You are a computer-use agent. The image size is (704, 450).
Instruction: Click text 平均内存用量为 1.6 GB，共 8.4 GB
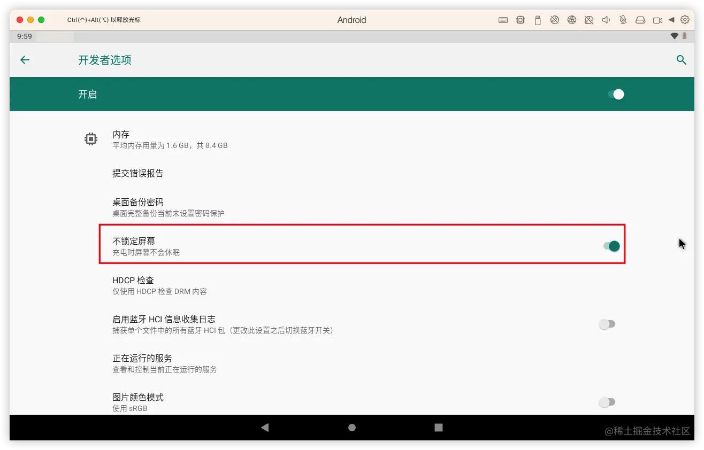coord(170,145)
